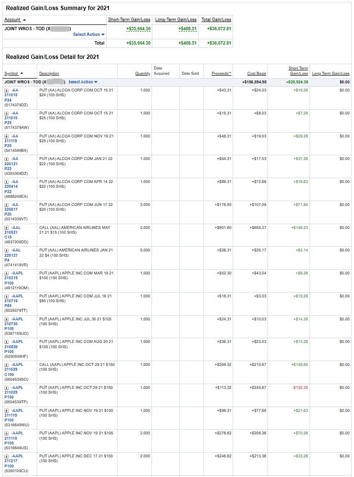Sort summary by Total Gain/Loss header
The width and height of the screenshot is (354, 477).
[216, 20]
